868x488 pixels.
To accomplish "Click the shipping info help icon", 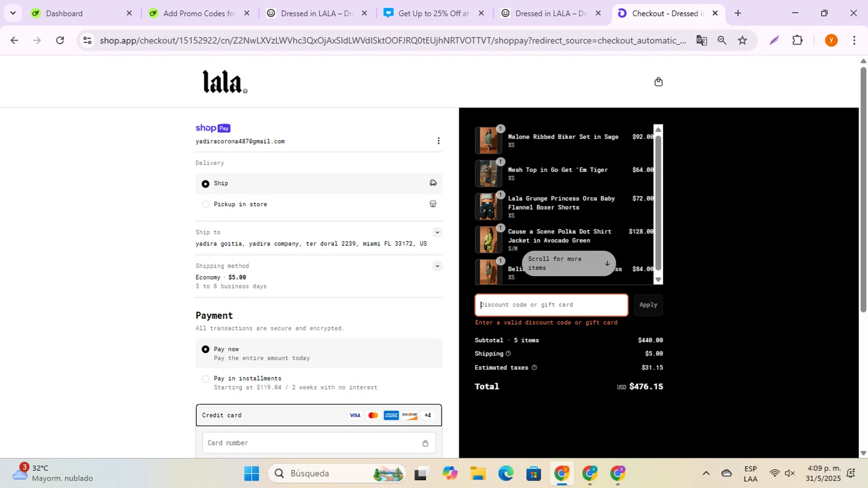I will pyautogui.click(x=509, y=354).
